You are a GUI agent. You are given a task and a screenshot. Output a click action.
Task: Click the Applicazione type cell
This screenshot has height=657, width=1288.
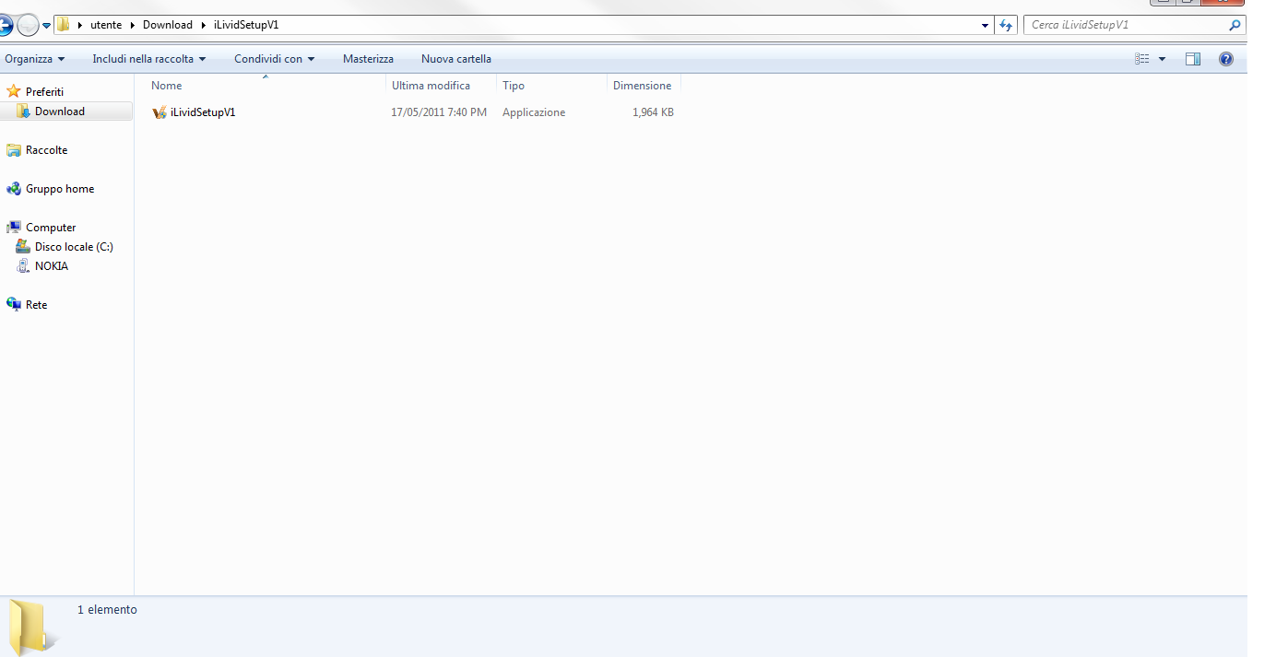(x=534, y=112)
